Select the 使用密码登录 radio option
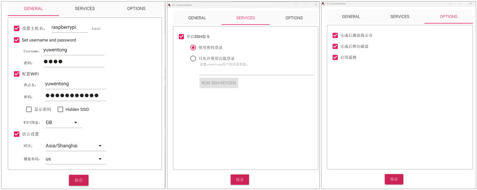Viewport: 477px width, 190px height. click(x=193, y=48)
